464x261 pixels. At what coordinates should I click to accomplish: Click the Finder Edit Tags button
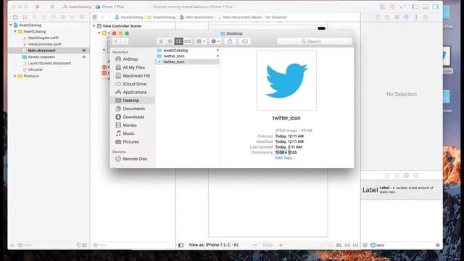tap(245, 41)
